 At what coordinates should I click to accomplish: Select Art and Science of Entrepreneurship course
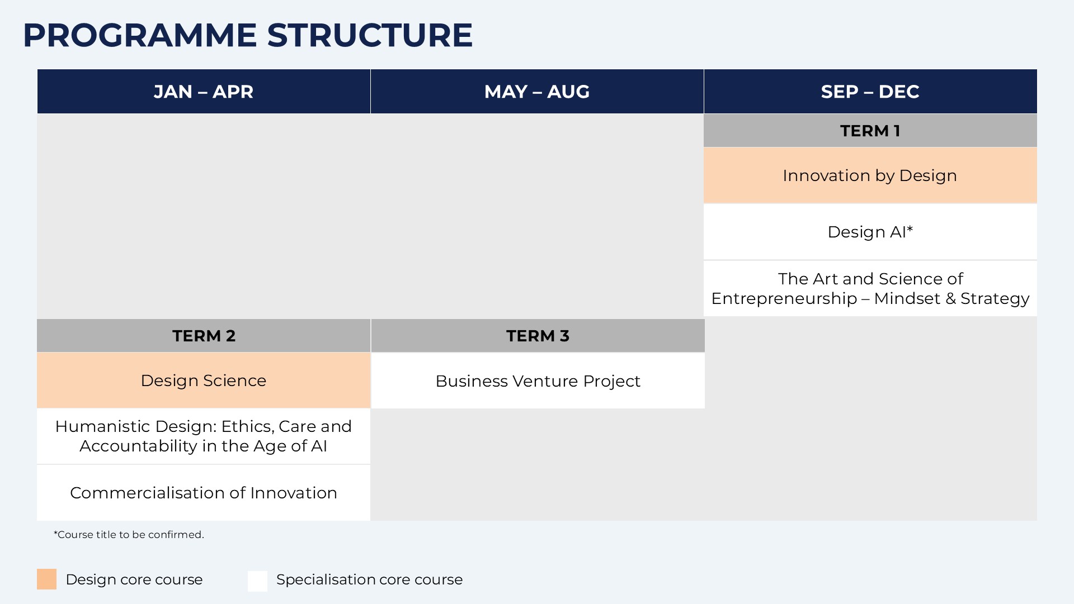click(870, 288)
